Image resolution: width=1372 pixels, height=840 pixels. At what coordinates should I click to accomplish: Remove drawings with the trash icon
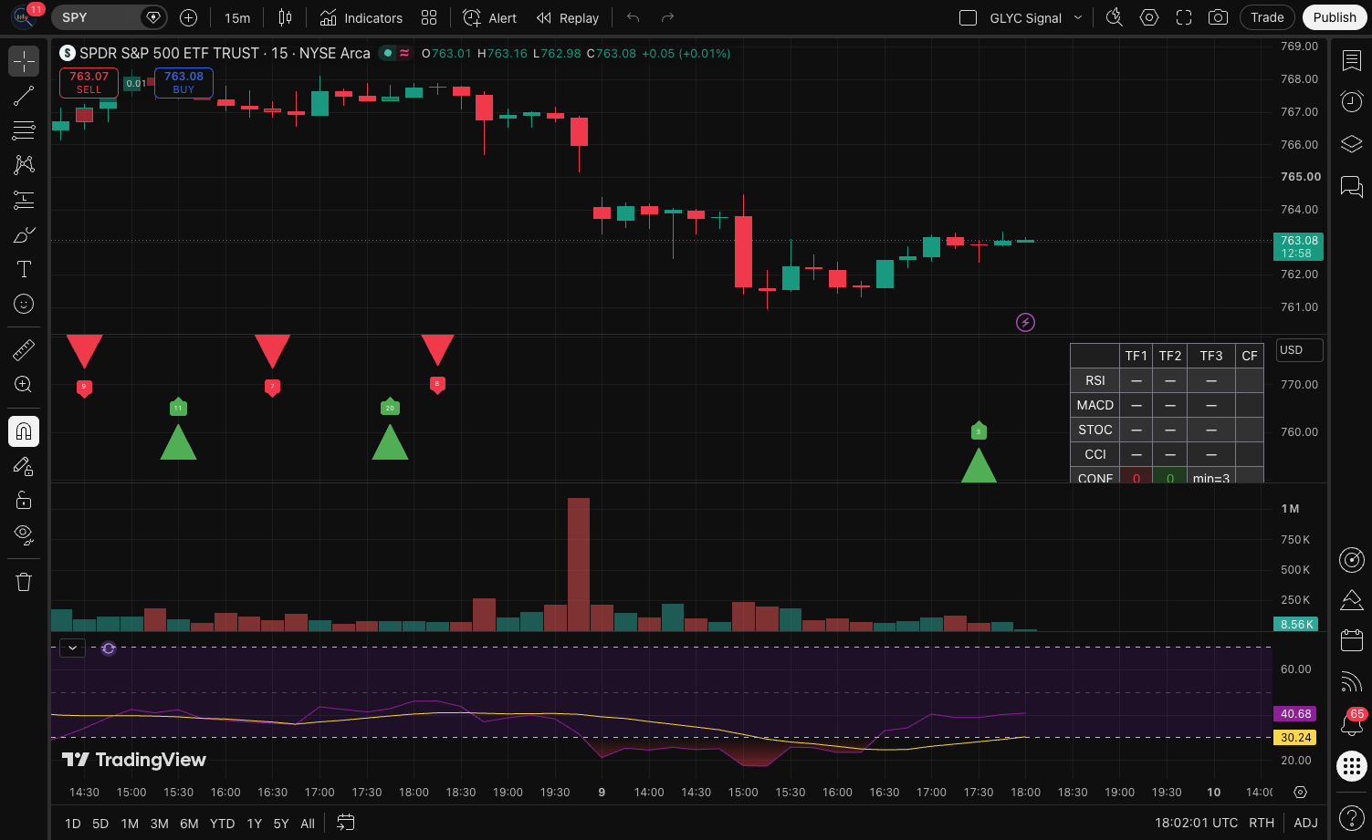[24, 582]
